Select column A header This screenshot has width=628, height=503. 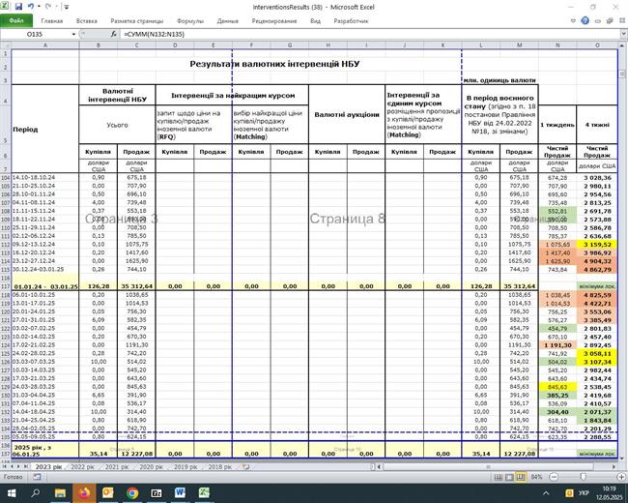point(45,45)
